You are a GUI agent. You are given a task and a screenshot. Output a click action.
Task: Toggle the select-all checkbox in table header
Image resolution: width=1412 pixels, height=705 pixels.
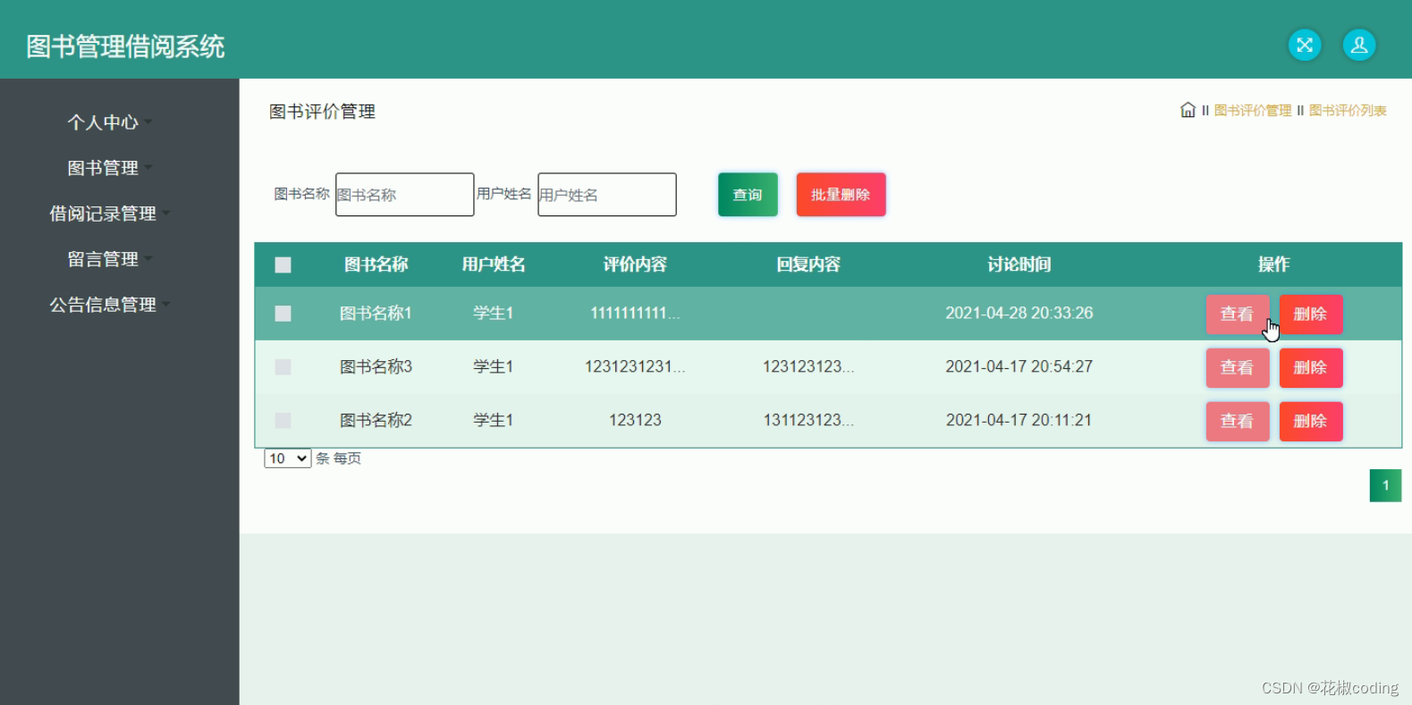pos(283,264)
